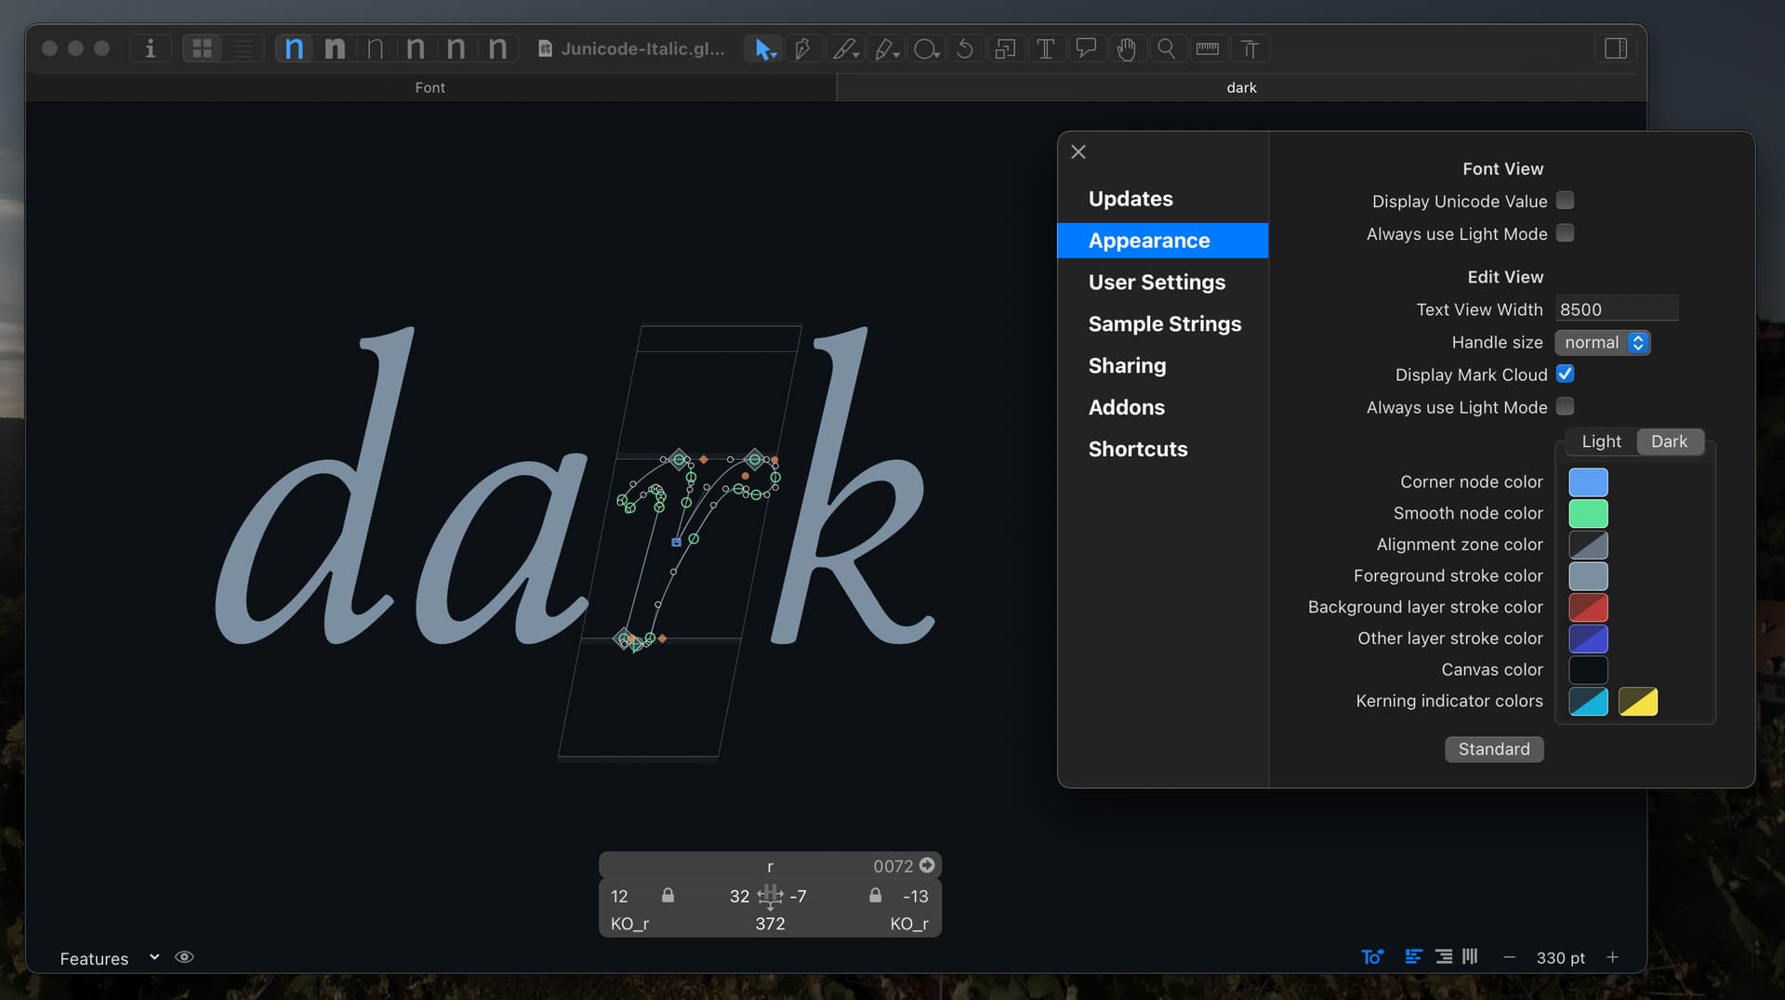The image size is (1785, 1000).
Task: Switch to right-to-left writing direction
Action: (x=1443, y=956)
